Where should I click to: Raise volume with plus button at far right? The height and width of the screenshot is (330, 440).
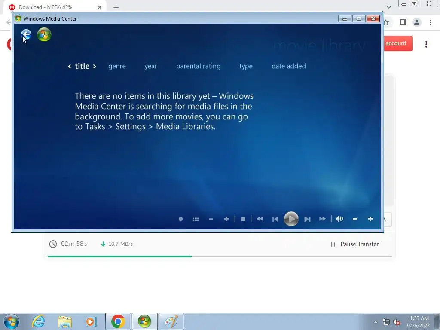370,219
